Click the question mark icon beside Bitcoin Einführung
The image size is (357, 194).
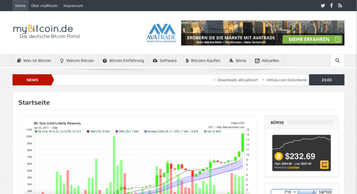click(x=105, y=61)
